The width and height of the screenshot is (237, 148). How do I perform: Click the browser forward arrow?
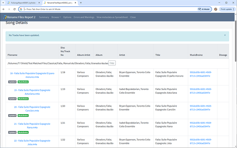[x=9, y=9]
